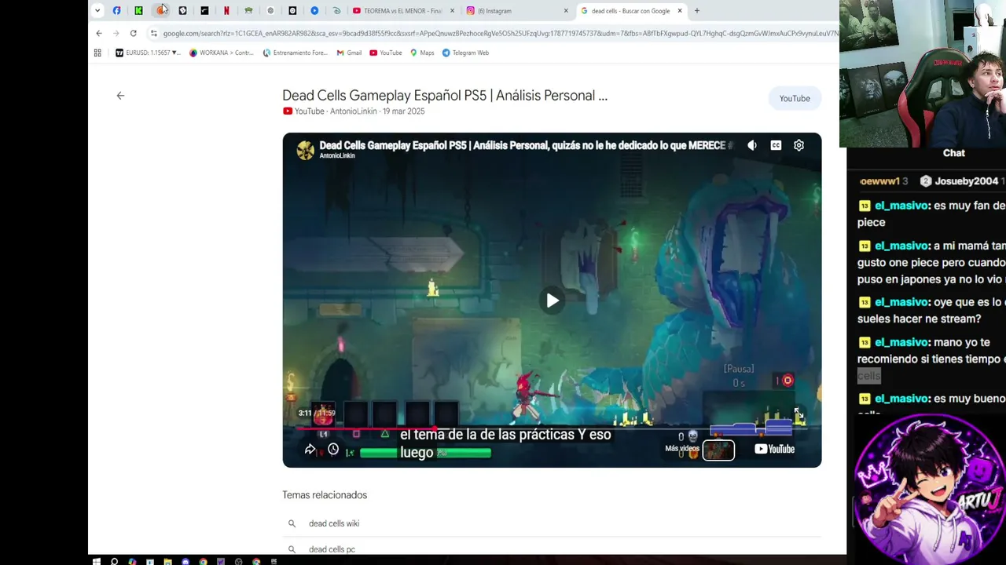1006x565 pixels.
Task: Open the Chrome apps grid in bookmarks bar
Action: coord(97,53)
